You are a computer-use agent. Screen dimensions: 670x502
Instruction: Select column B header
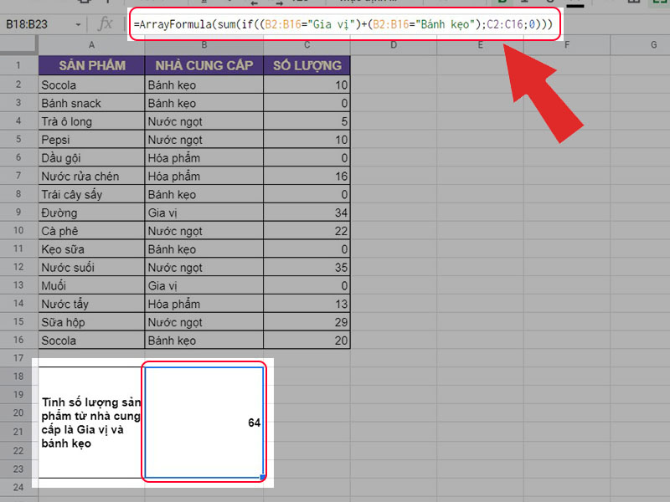click(203, 44)
